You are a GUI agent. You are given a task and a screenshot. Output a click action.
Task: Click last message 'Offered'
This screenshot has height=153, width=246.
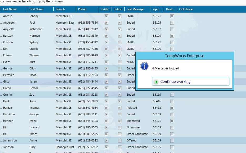[131, 140]
